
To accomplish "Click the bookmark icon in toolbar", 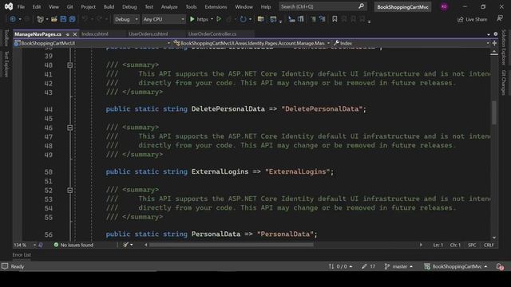I will (x=335, y=19).
